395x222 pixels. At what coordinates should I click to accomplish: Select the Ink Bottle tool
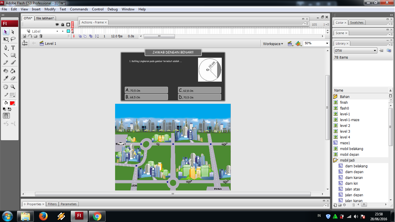(6, 71)
